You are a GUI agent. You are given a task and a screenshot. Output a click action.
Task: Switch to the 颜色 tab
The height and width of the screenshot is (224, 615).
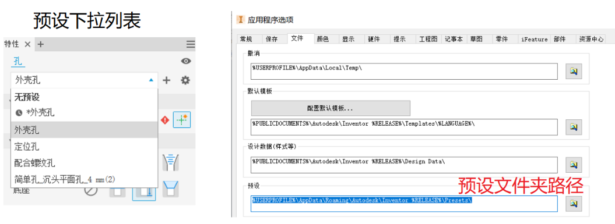coord(322,39)
